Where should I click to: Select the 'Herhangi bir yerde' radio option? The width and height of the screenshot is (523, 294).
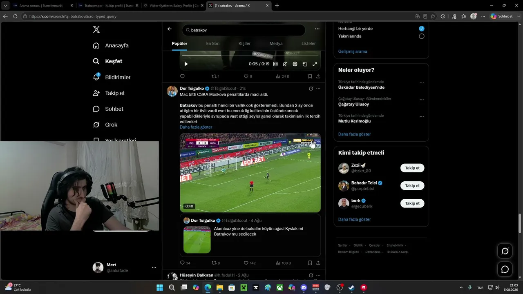(x=422, y=29)
